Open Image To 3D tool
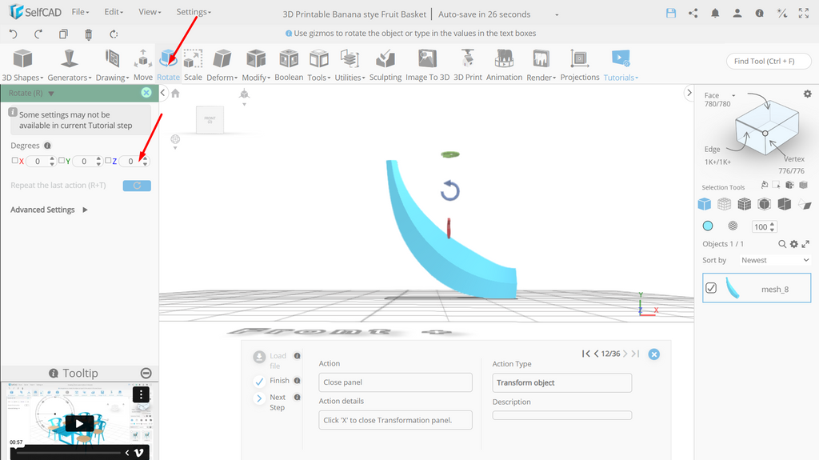 [x=427, y=65]
